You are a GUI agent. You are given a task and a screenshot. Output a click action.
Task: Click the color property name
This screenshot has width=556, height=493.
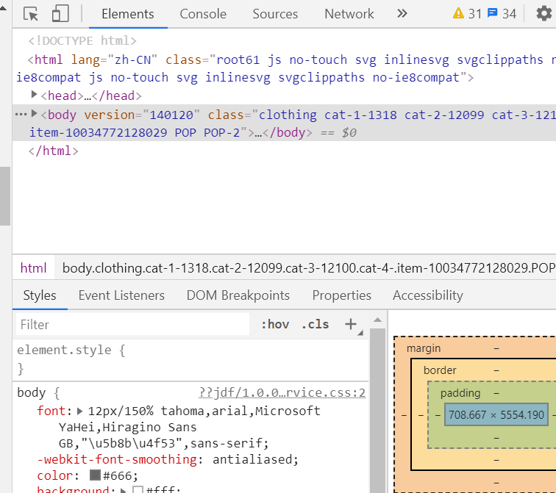(x=54, y=475)
